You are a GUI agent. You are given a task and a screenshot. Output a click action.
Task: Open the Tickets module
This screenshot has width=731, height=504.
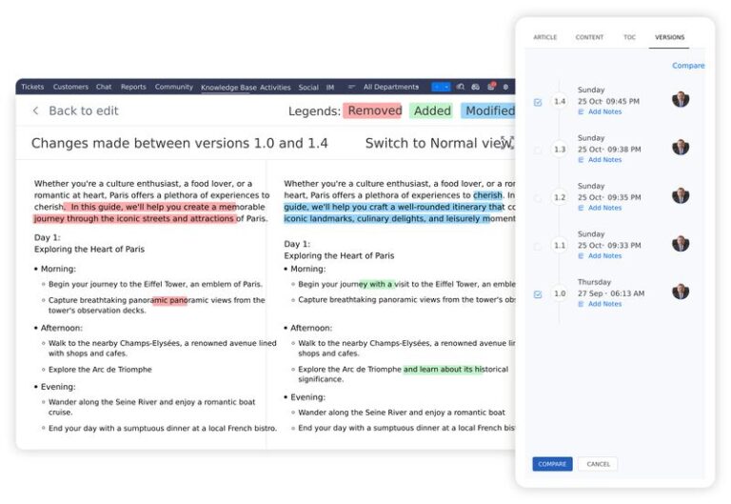point(32,87)
